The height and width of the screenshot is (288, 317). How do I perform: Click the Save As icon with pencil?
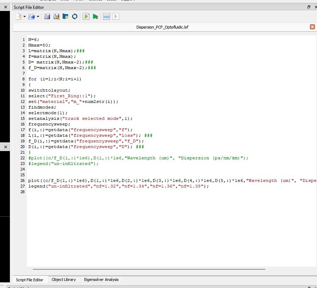pyautogui.click(x=56, y=16)
